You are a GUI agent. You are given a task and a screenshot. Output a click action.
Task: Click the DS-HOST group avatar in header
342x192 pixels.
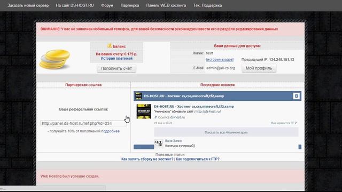pyautogui.click(x=138, y=96)
